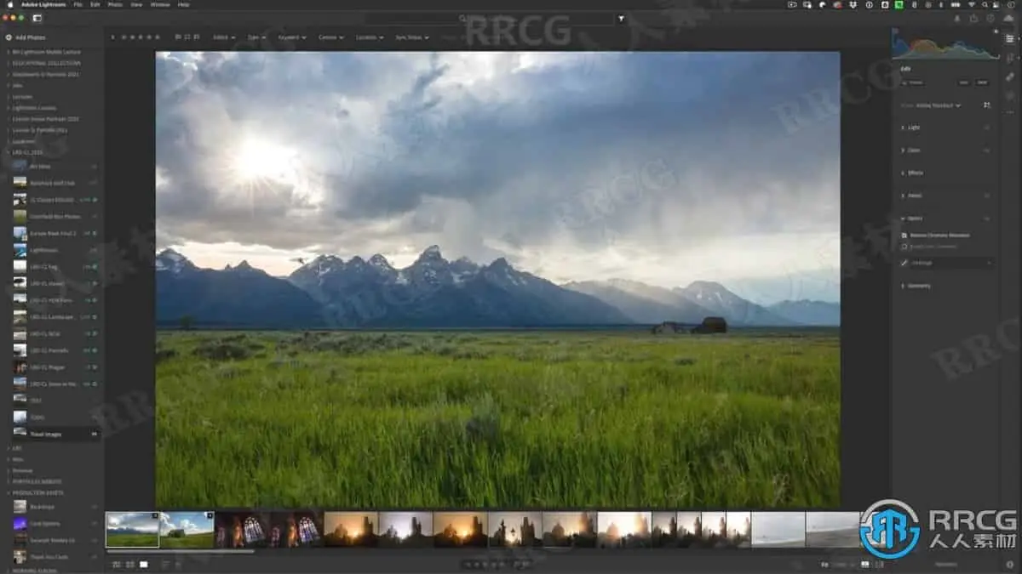Open the Type filter dropdown

coord(256,37)
